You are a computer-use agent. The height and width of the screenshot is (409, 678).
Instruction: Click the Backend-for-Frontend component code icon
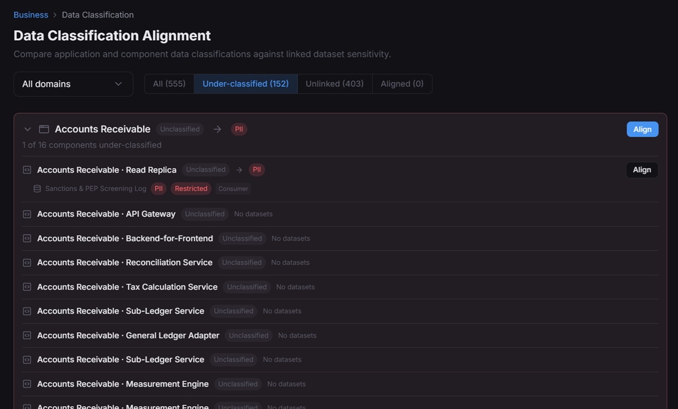pyautogui.click(x=27, y=238)
